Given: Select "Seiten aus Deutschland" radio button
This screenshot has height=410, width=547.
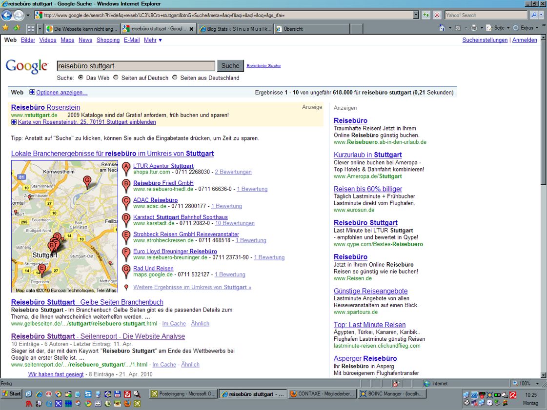Looking at the screenshot, I should coord(175,78).
